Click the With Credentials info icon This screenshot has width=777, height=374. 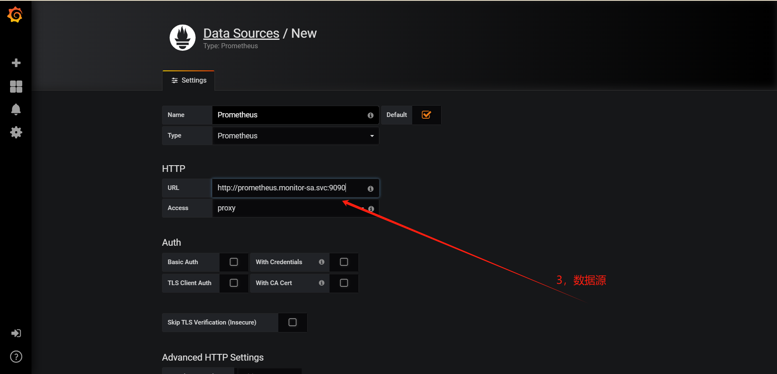click(322, 262)
